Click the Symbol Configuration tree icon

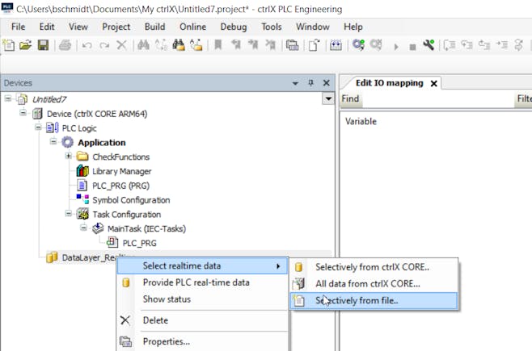point(82,200)
